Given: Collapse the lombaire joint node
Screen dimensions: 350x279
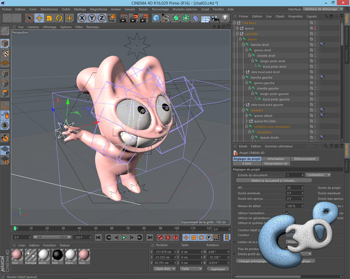Looking at the screenshot, I should [x=243, y=110].
